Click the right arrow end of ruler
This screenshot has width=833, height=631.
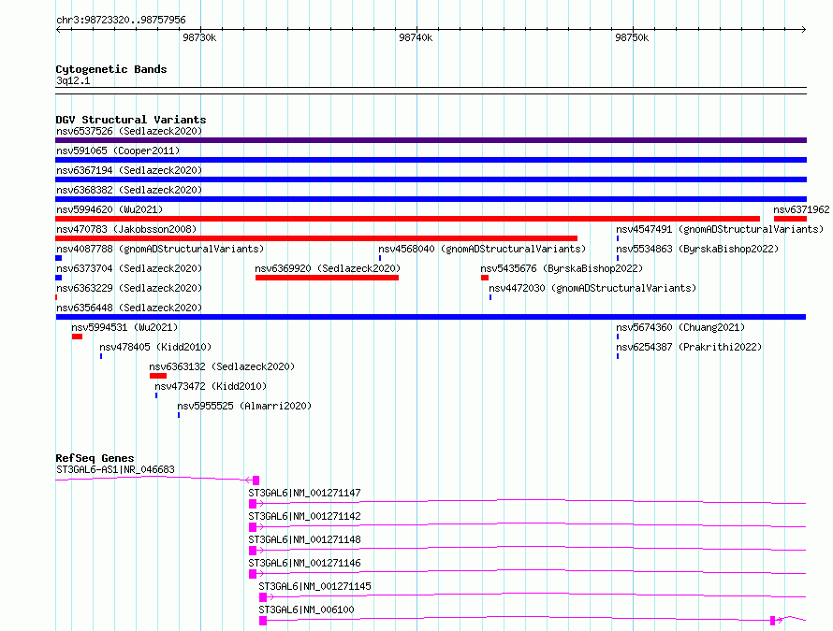804,29
